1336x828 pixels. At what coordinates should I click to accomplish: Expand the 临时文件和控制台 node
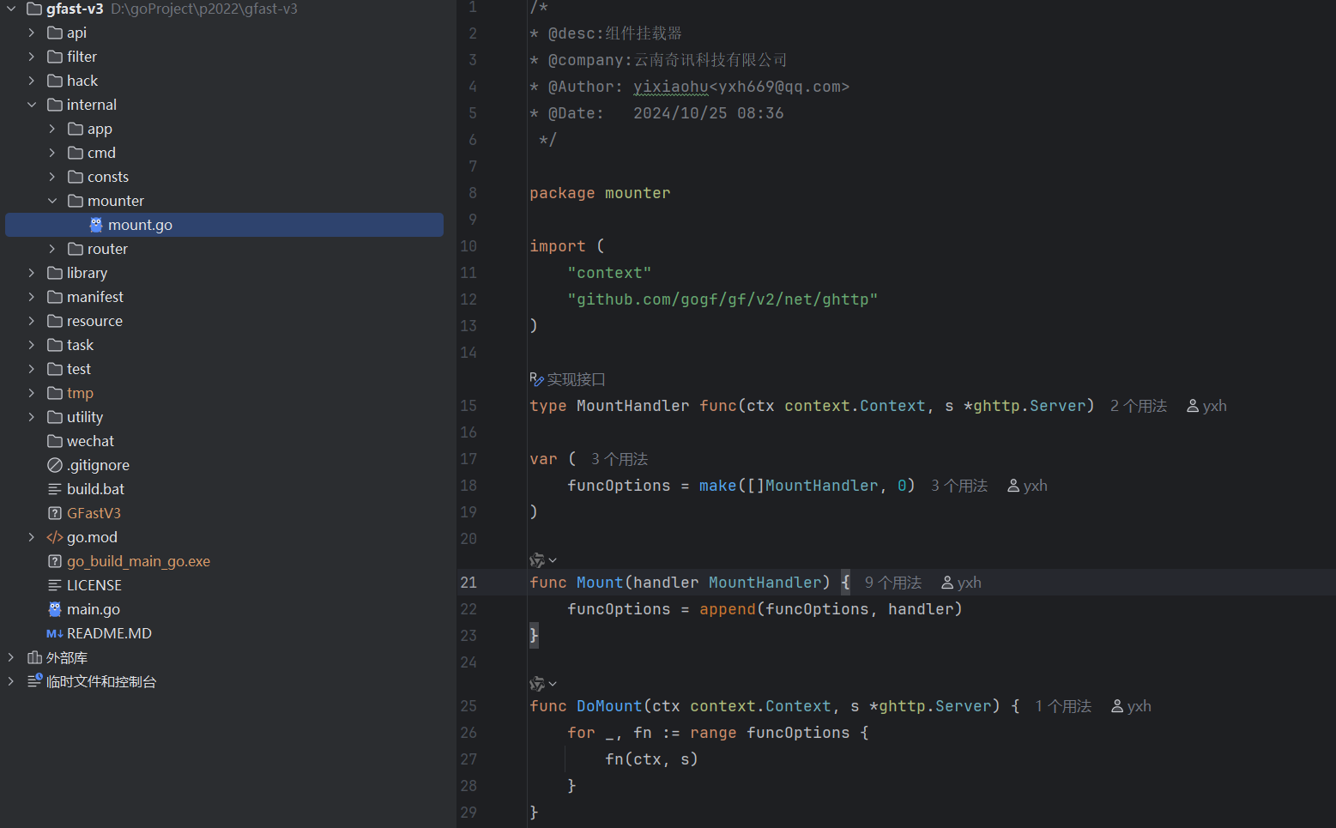[x=11, y=681]
